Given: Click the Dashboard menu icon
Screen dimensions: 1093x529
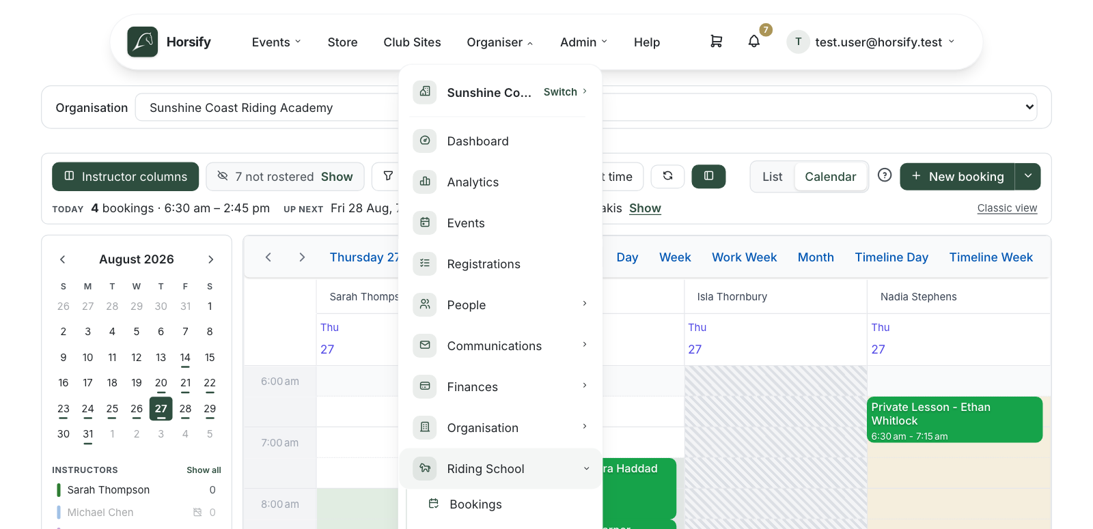Looking at the screenshot, I should (x=425, y=141).
